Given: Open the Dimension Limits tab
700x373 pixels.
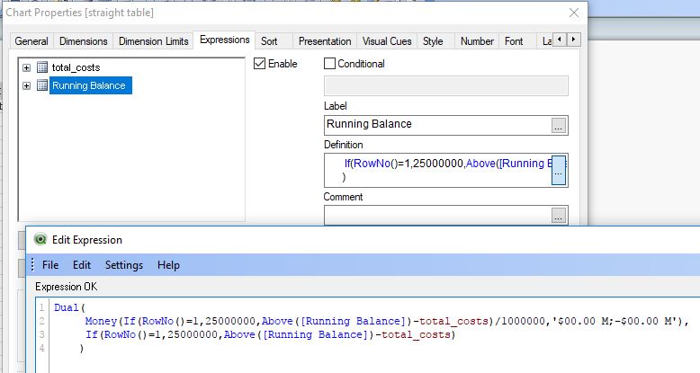Looking at the screenshot, I should 153,41.
